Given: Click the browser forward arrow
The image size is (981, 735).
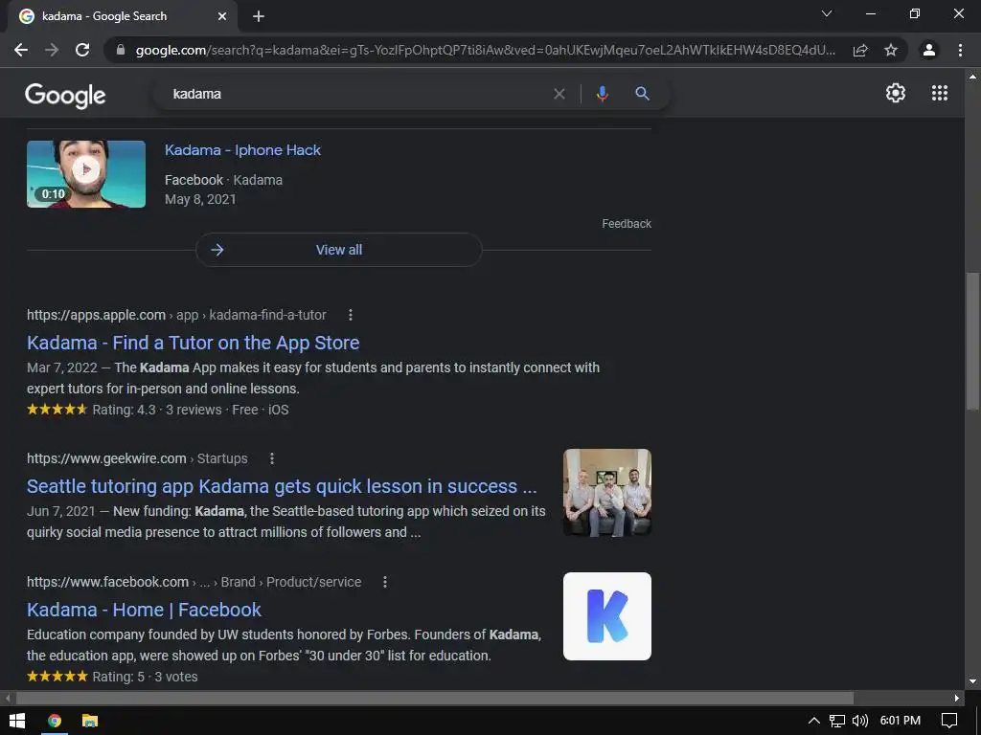Looking at the screenshot, I should [52, 50].
